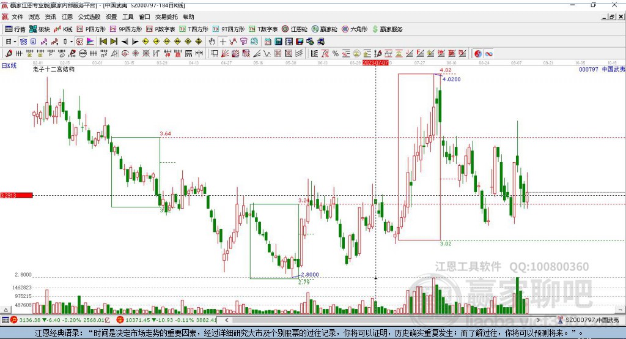Open 赢家服务 with the dollar icon
Image resolution: width=626 pixels, height=339 pixels.
(x=387, y=29)
